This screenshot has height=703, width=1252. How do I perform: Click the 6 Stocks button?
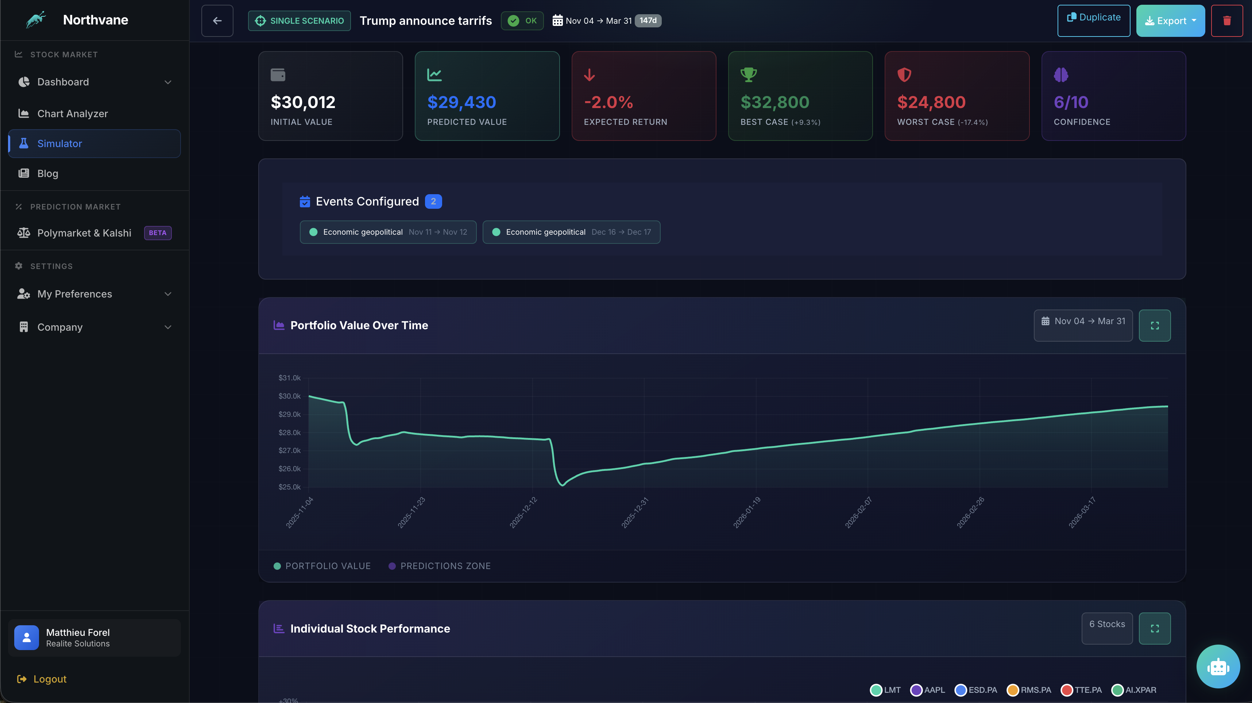pyautogui.click(x=1107, y=629)
